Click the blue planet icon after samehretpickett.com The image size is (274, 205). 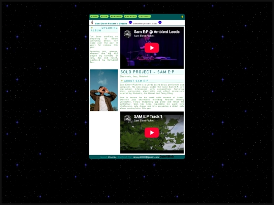click(160, 22)
